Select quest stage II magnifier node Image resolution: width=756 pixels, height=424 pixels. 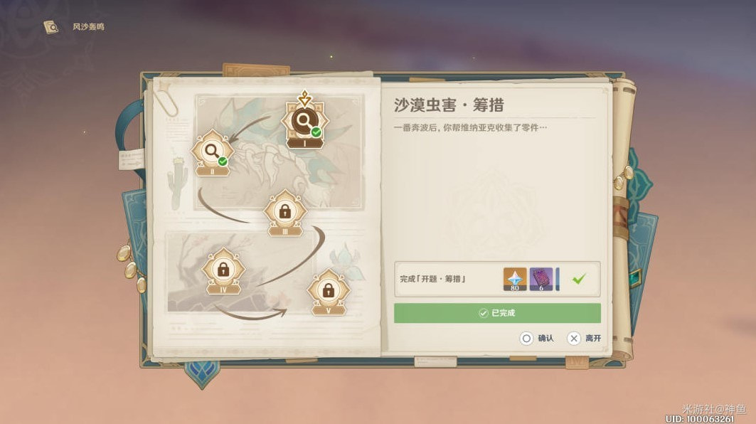212,152
